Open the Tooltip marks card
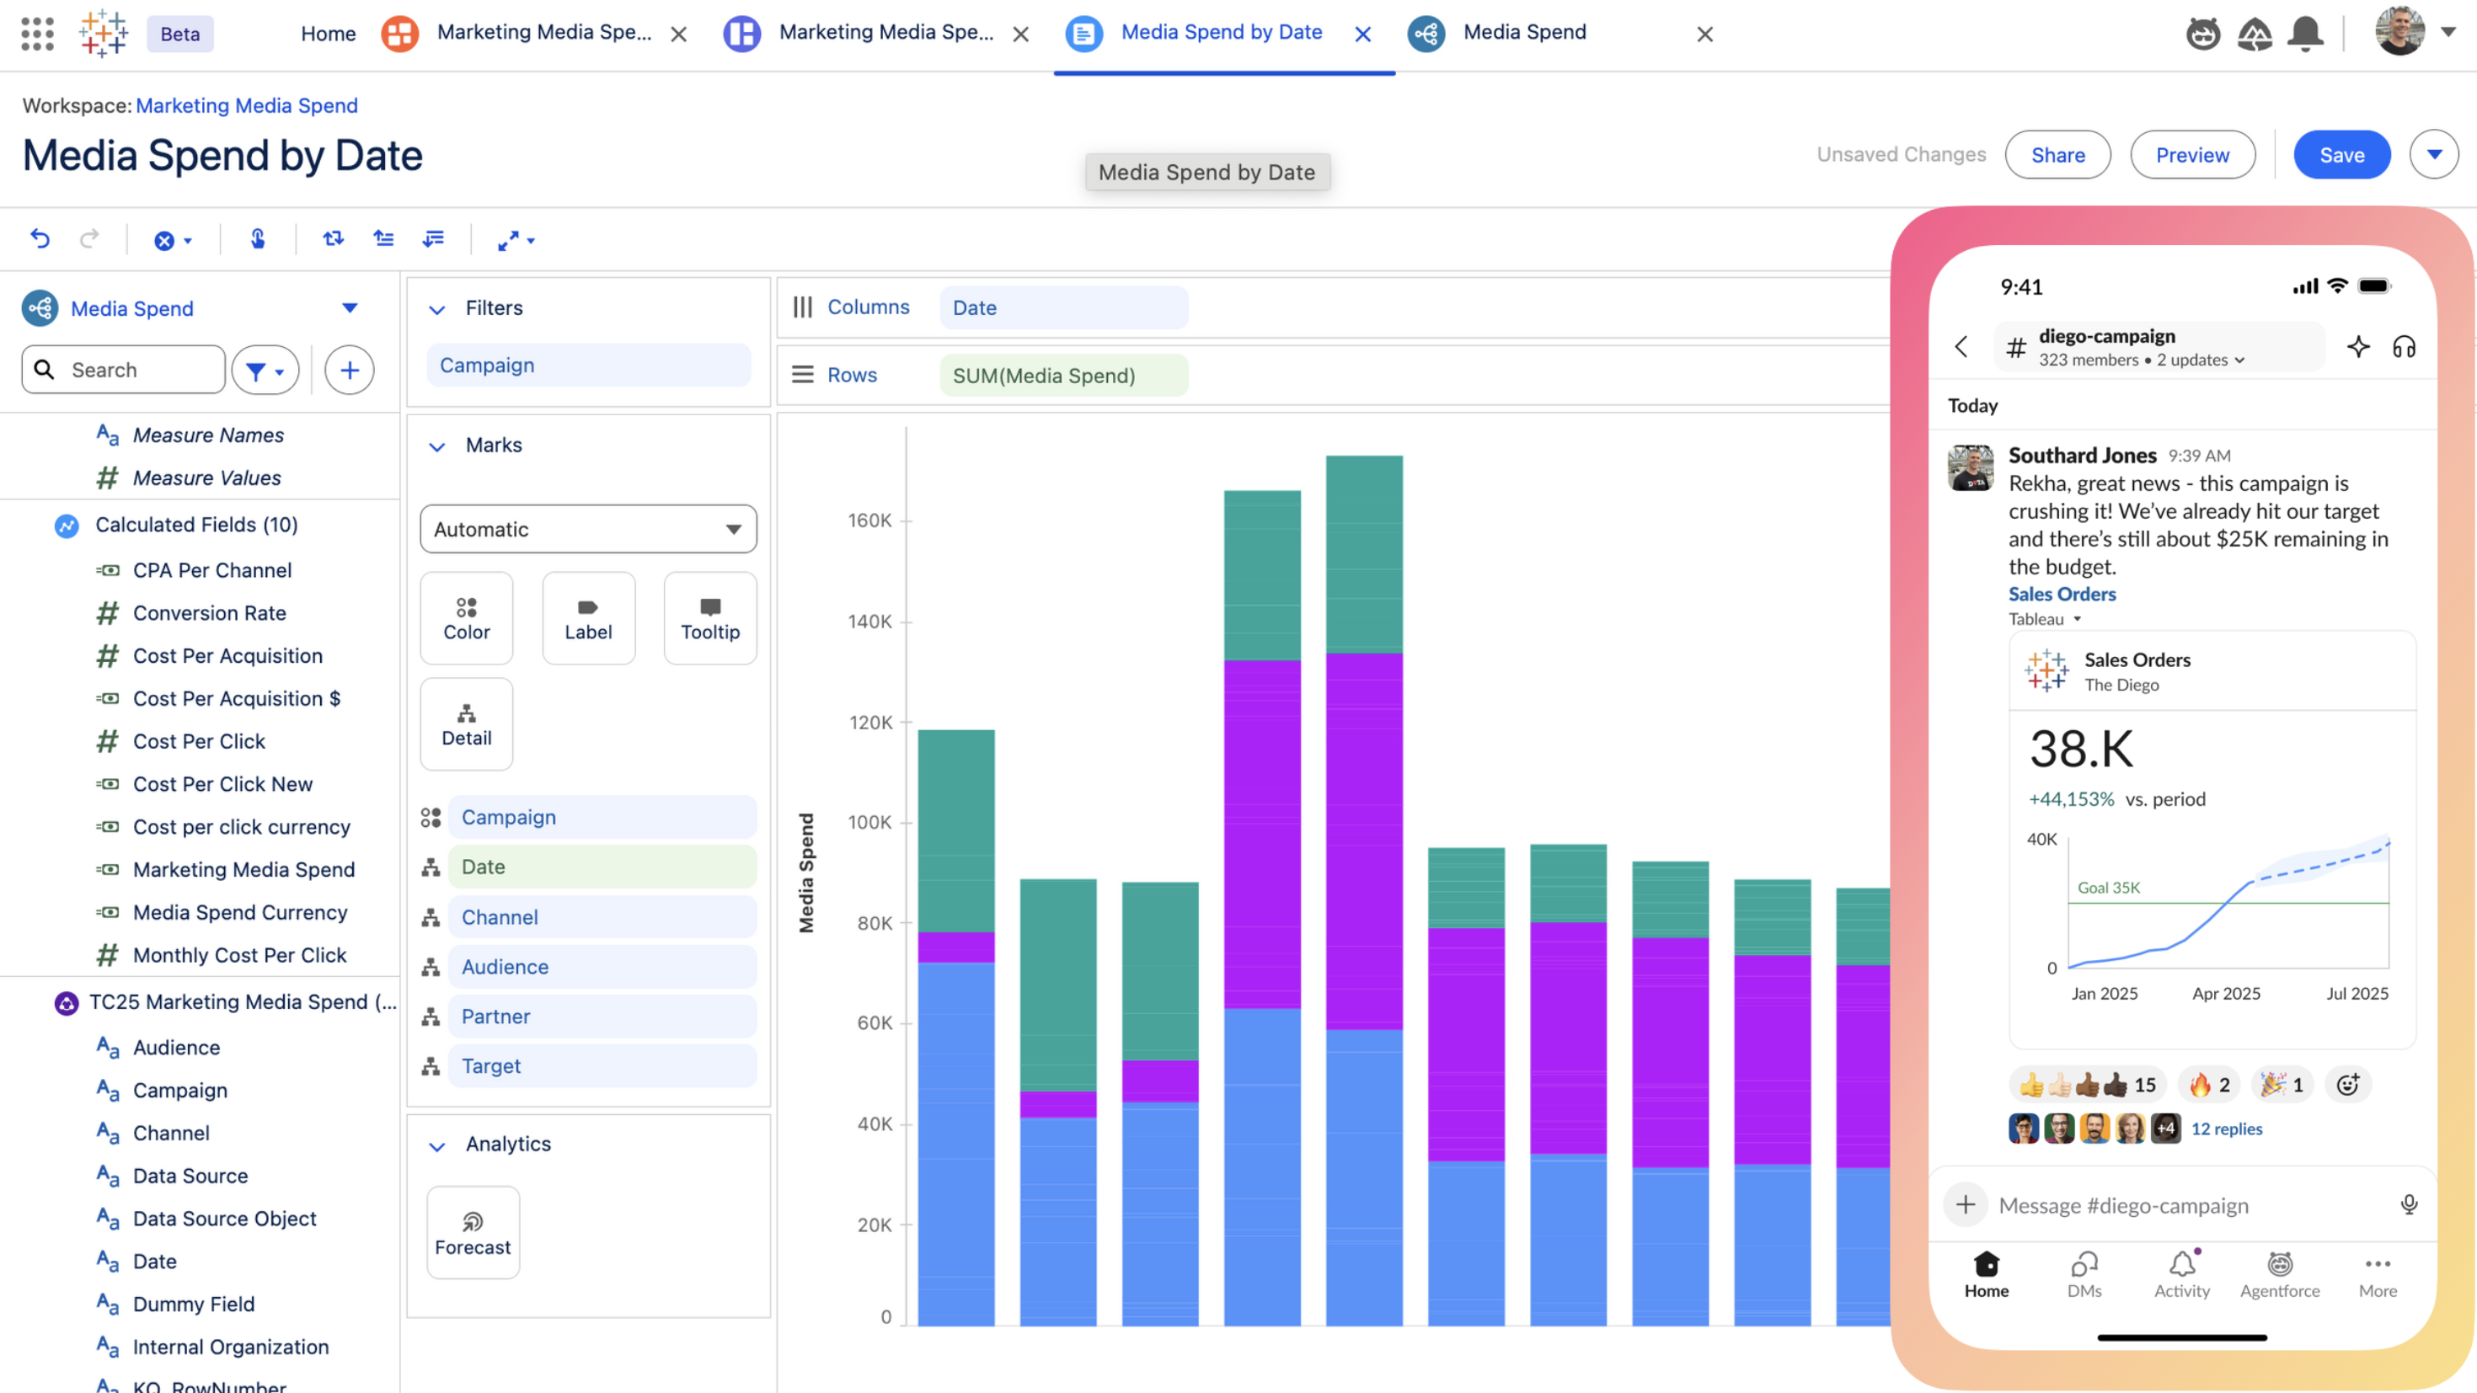 tap(709, 618)
